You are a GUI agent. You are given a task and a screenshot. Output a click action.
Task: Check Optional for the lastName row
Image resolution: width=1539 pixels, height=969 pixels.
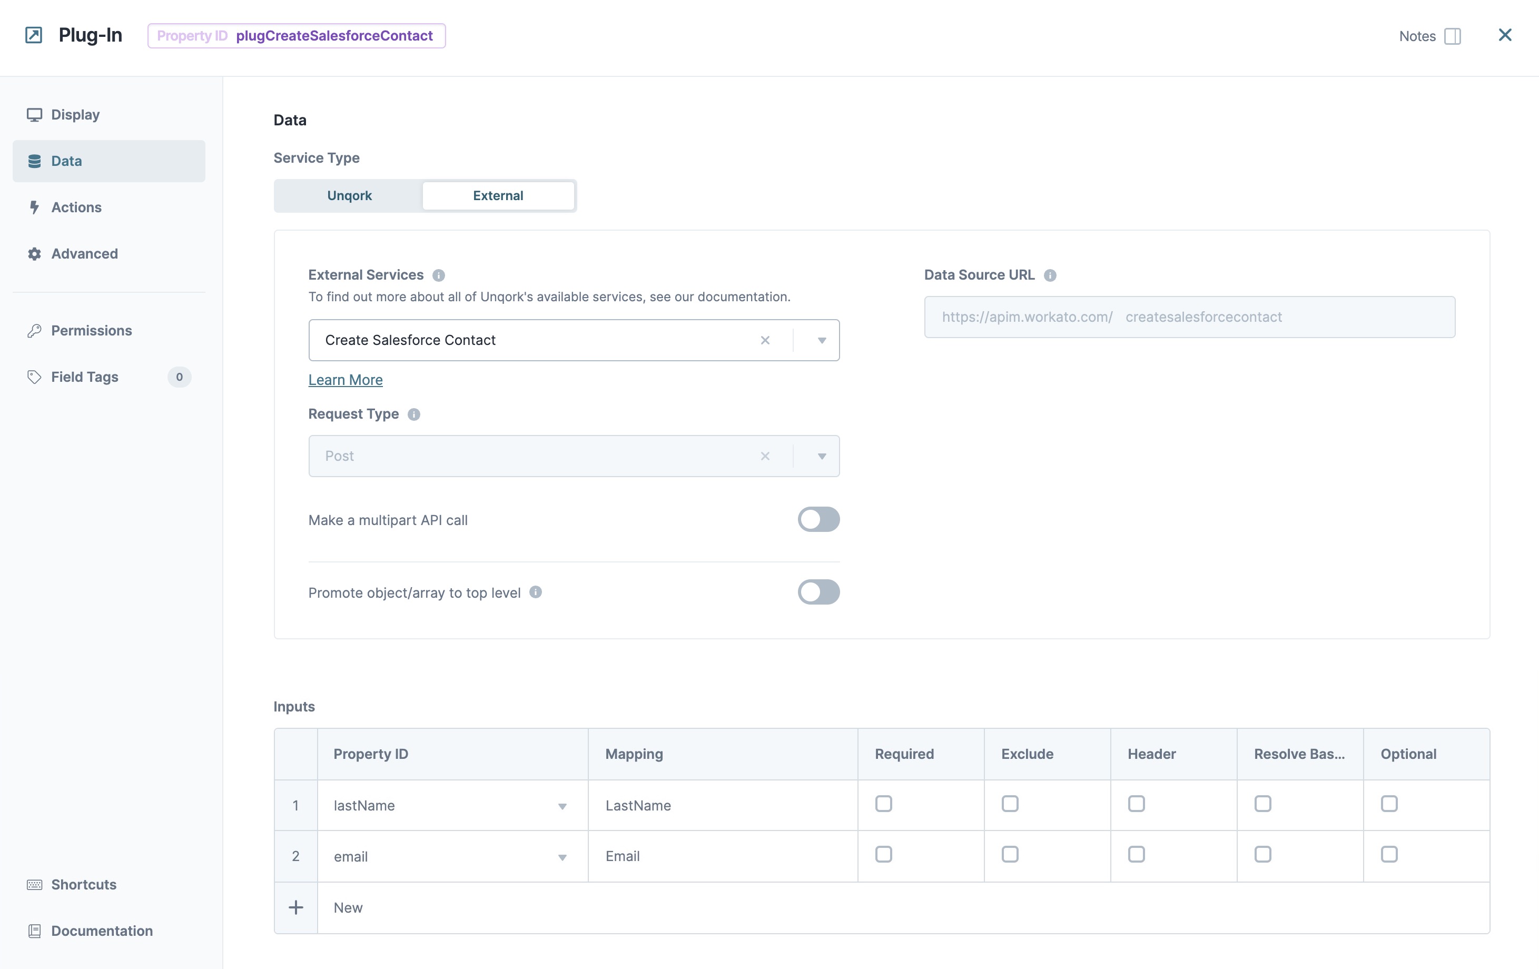[1389, 804]
